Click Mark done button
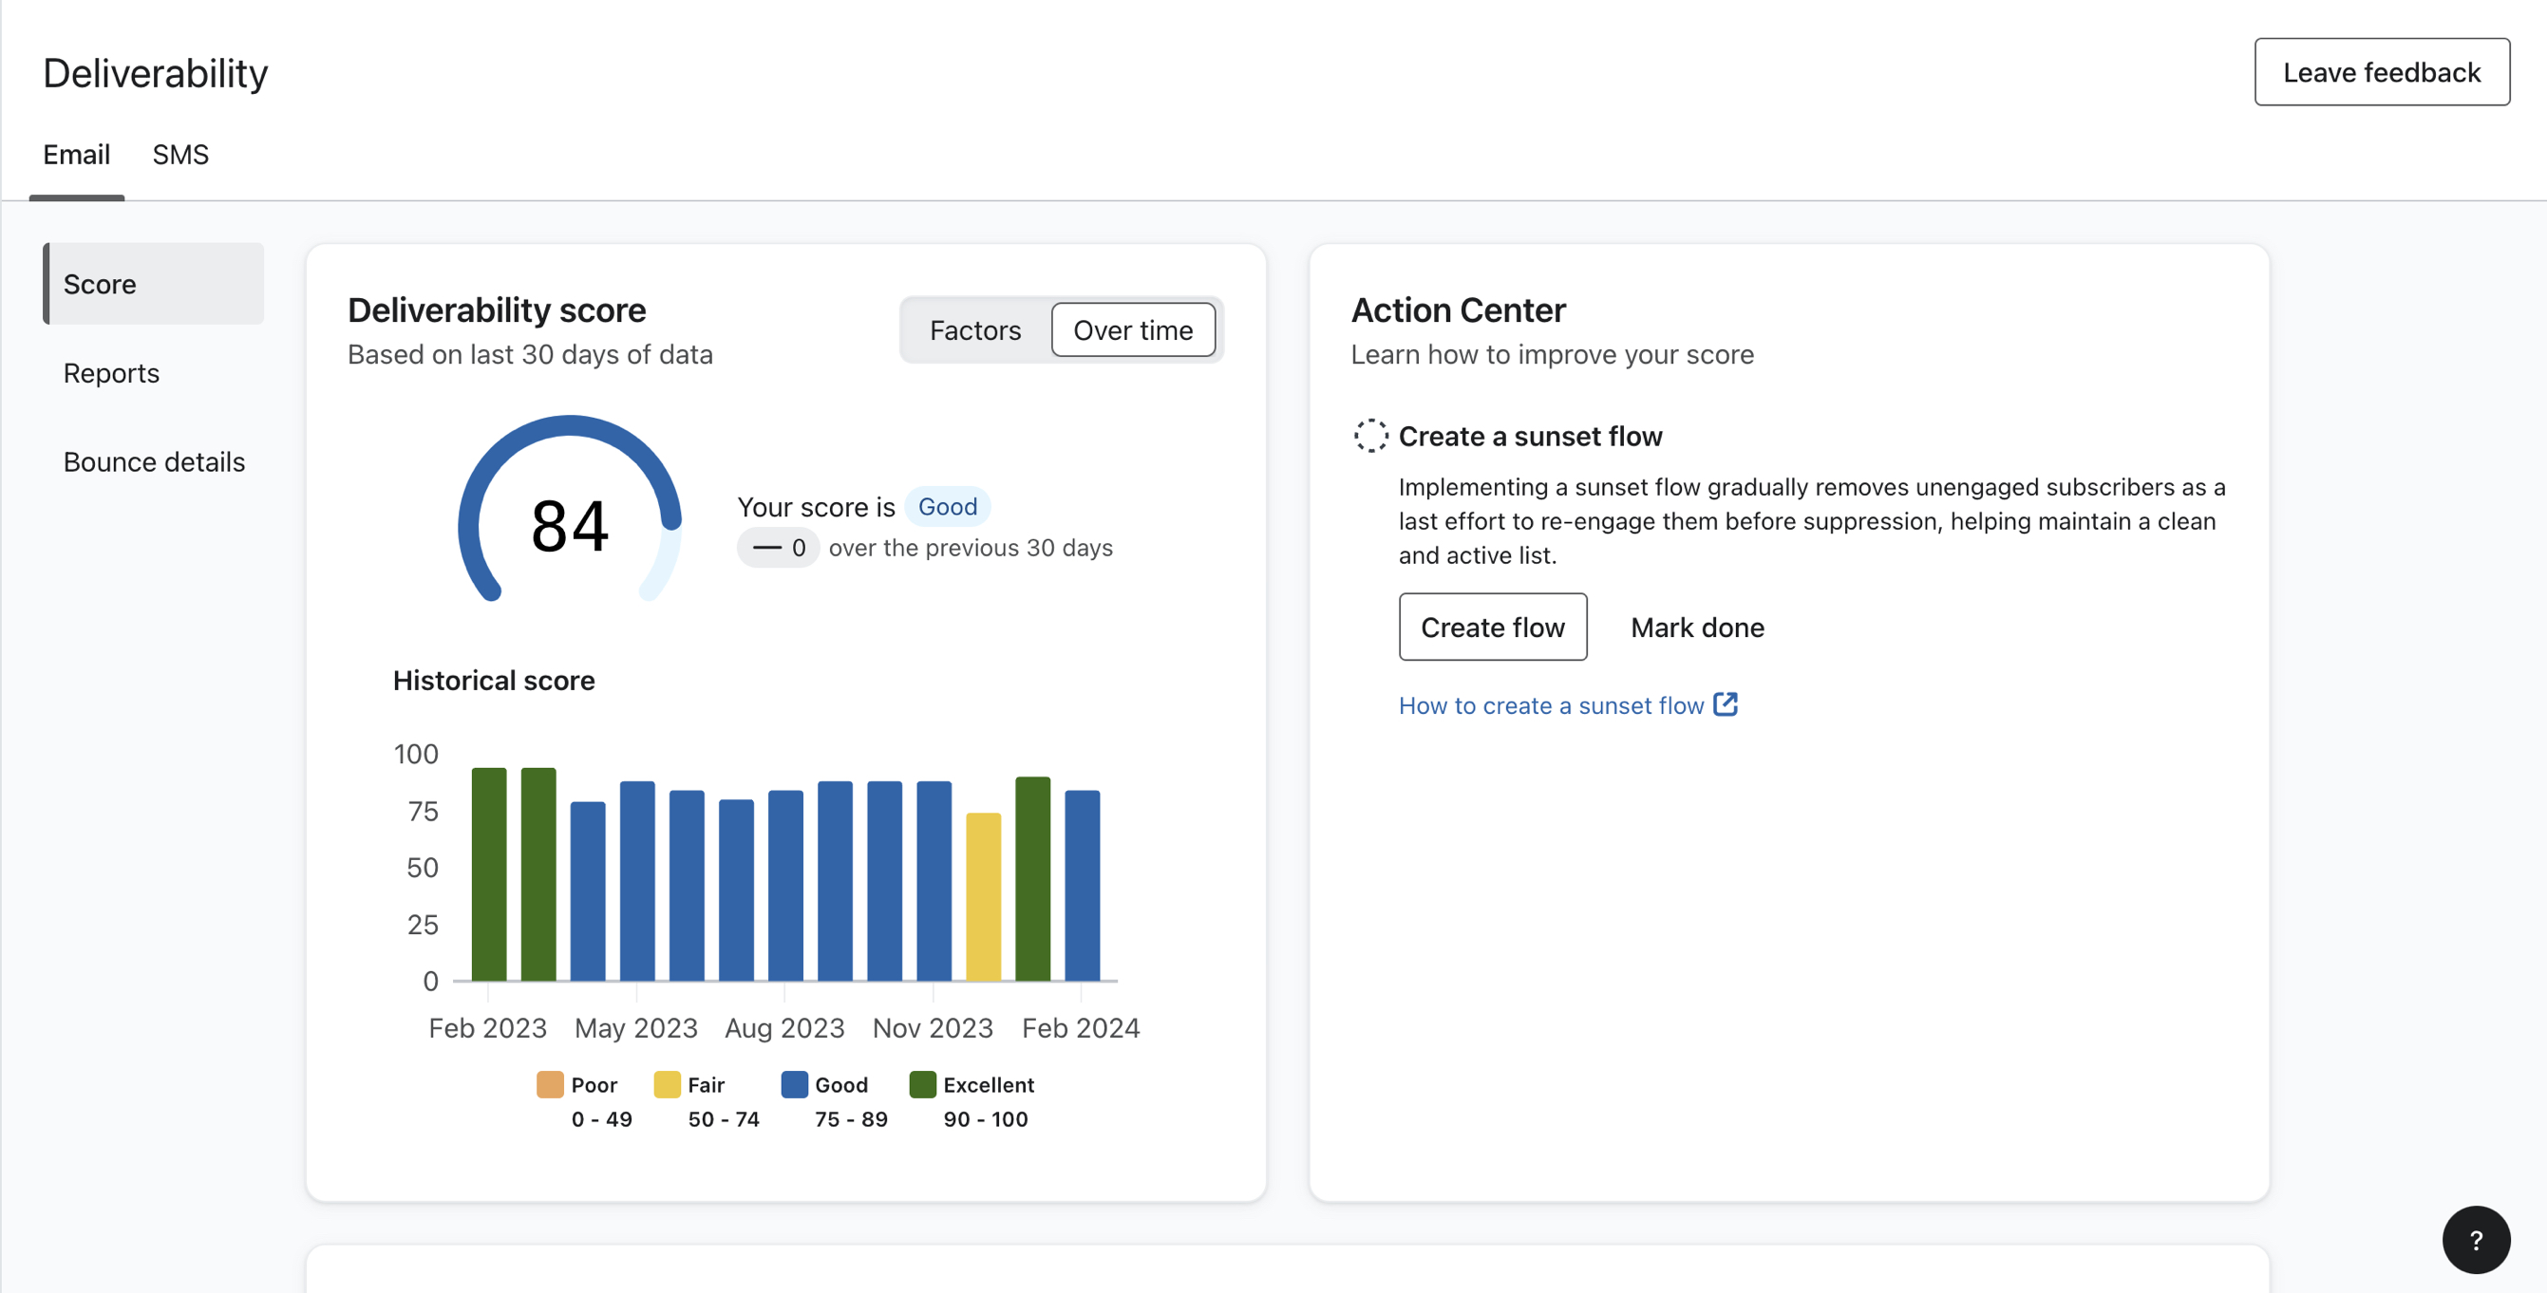The height and width of the screenshot is (1293, 2547). tap(1697, 627)
